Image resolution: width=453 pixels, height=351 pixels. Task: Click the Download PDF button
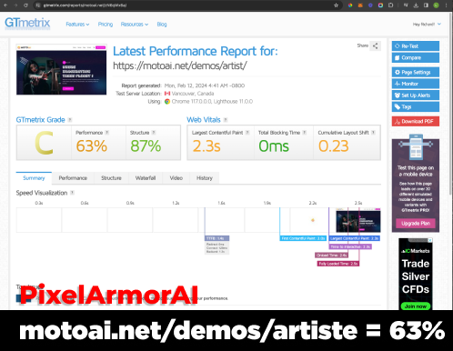pos(416,121)
